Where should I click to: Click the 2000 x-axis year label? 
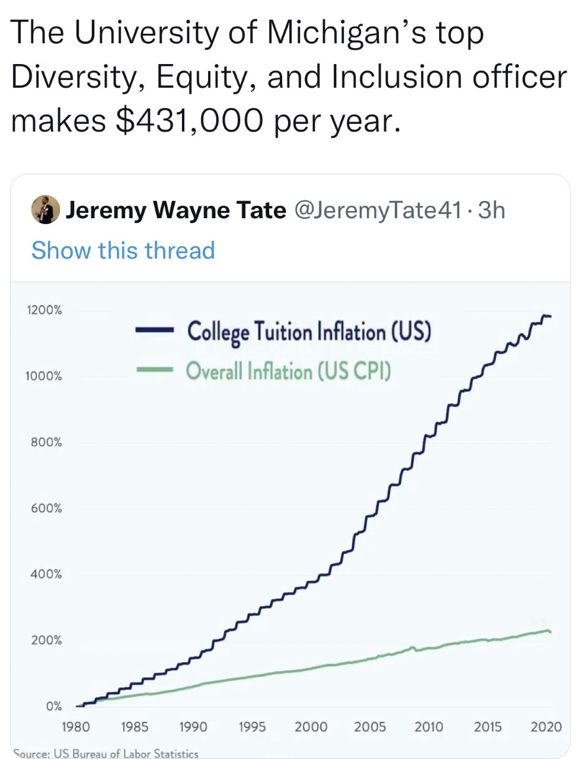click(311, 727)
